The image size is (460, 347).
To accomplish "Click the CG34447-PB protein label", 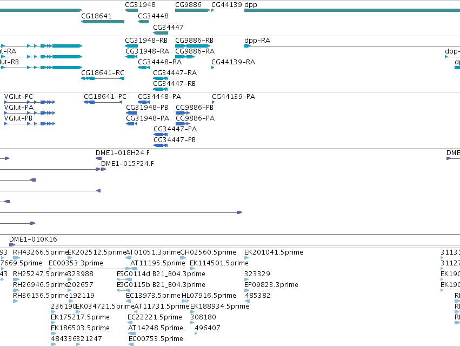I will pos(175,140).
